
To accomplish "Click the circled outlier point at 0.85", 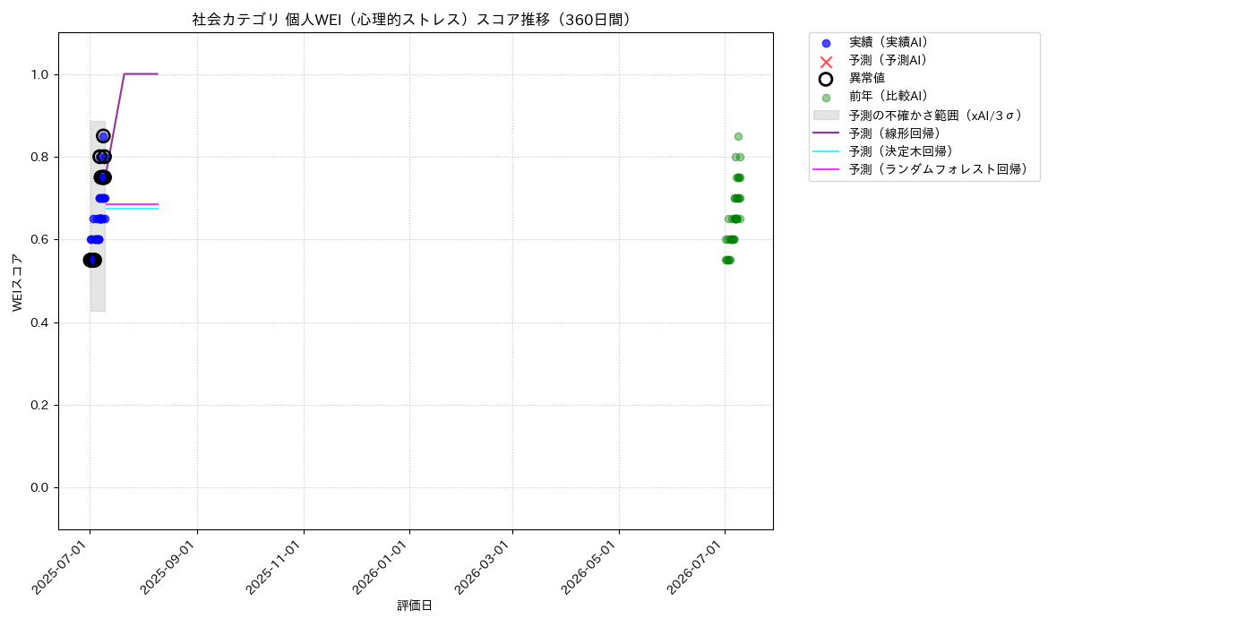I will (103, 136).
